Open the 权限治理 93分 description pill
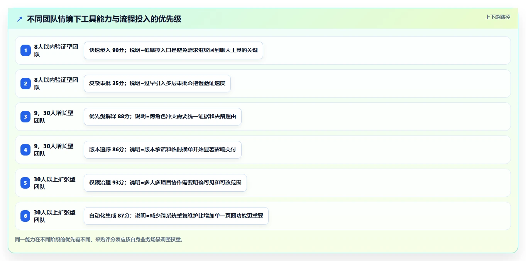The width and height of the screenshot is (526, 261). tap(165, 183)
